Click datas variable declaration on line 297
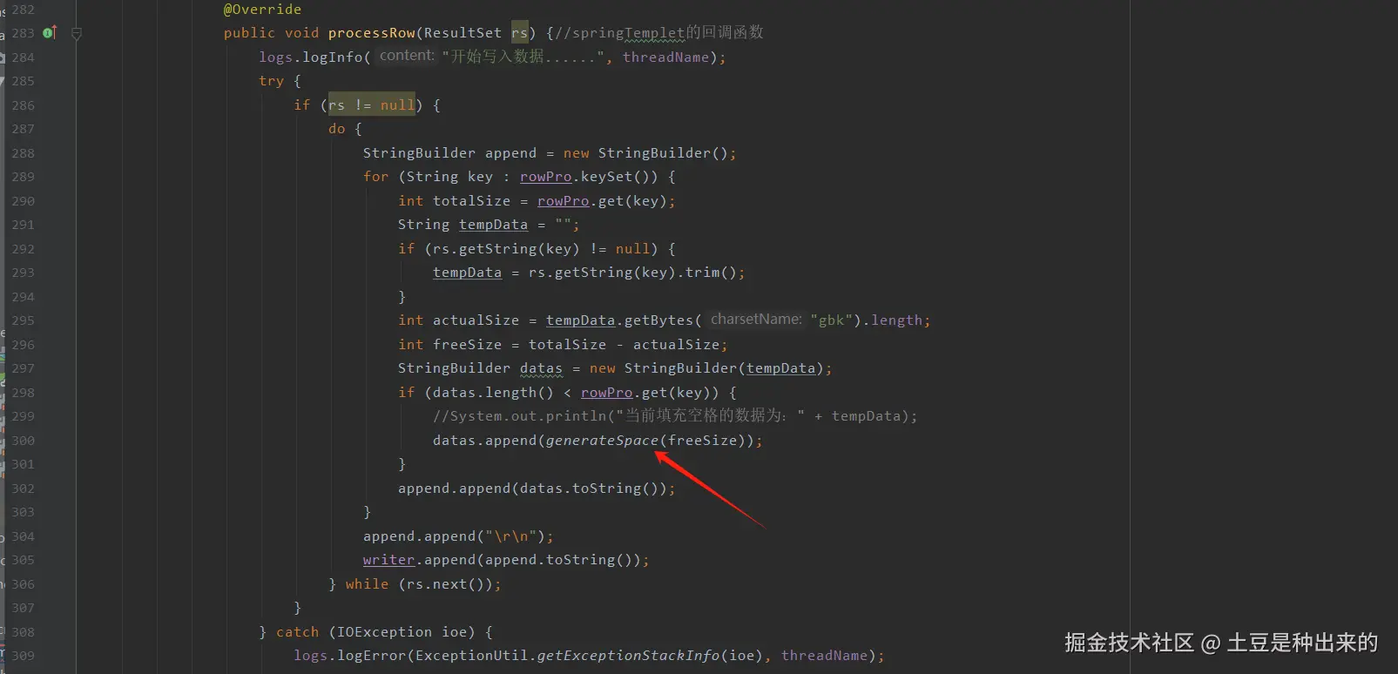This screenshot has height=674, width=1398. click(541, 368)
